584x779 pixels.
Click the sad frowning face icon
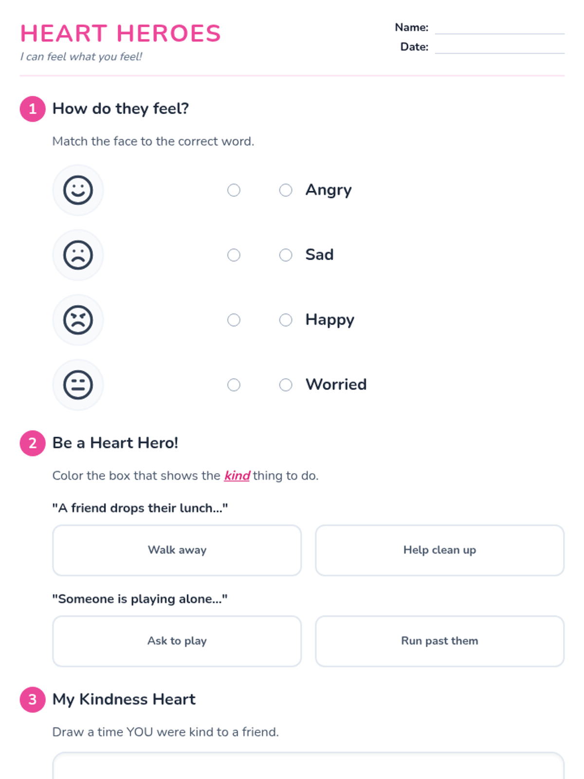pos(78,255)
